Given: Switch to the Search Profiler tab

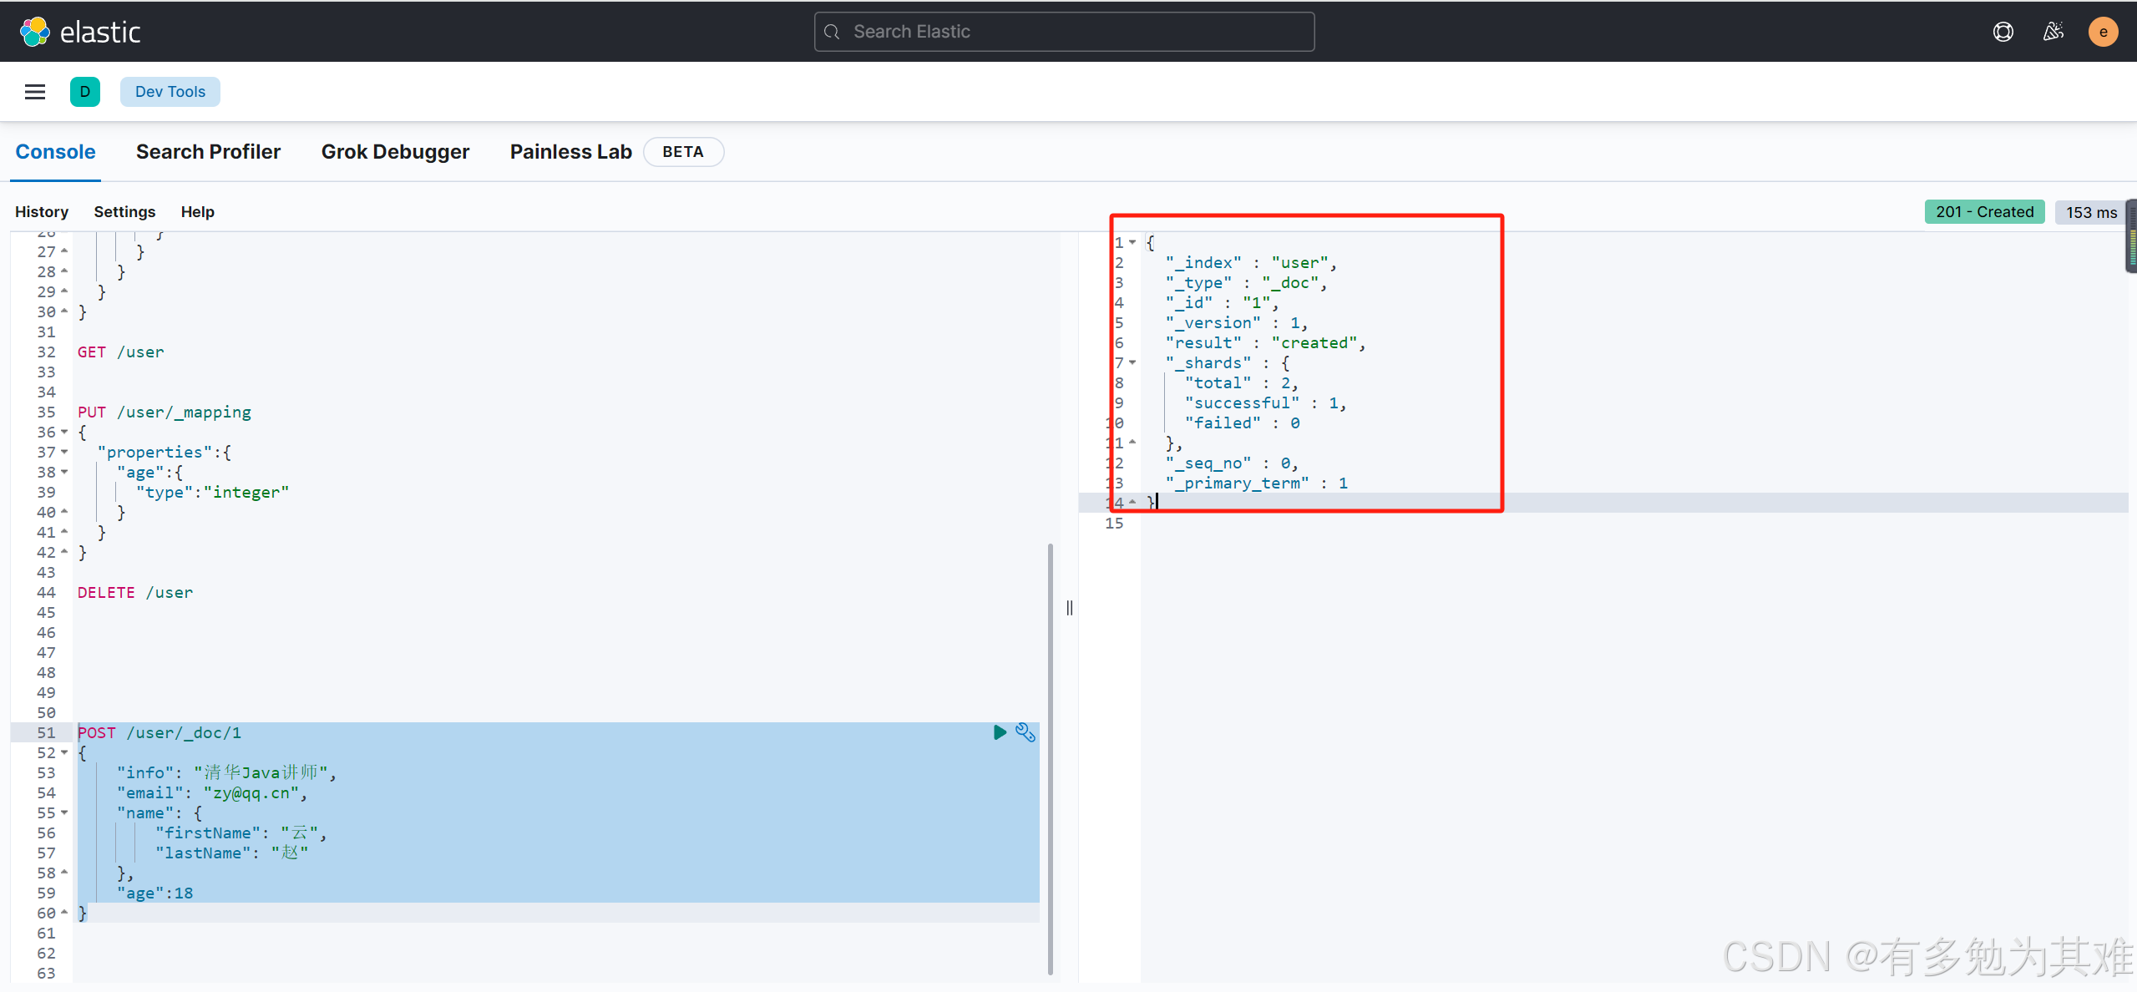Looking at the screenshot, I should click(x=208, y=152).
